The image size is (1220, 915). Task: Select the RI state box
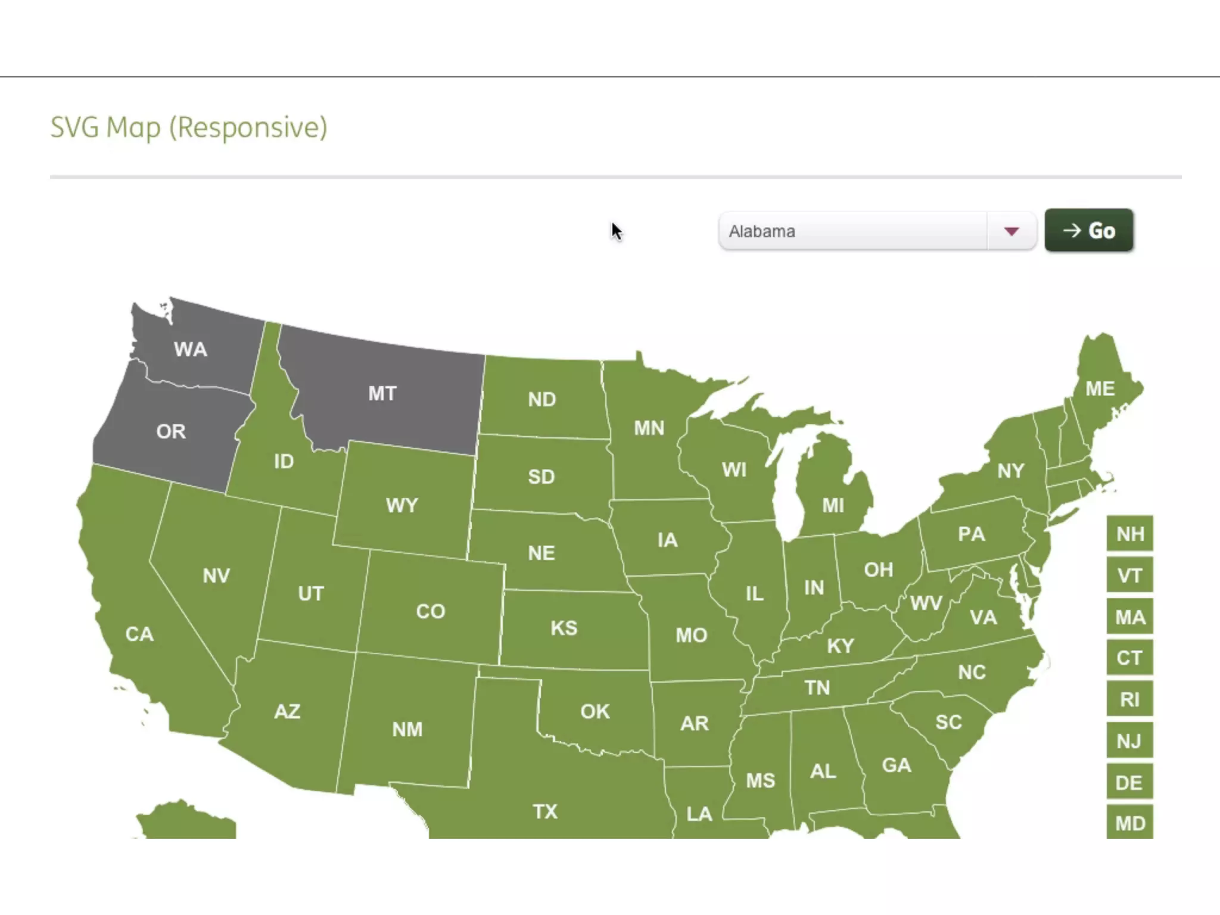click(x=1129, y=699)
